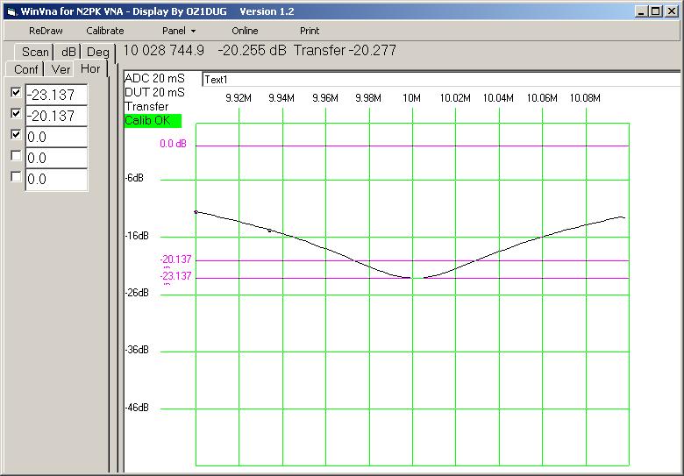Minimize the WinVna window
Image resolution: width=684 pixels, height=476 pixels.
[x=641, y=11]
